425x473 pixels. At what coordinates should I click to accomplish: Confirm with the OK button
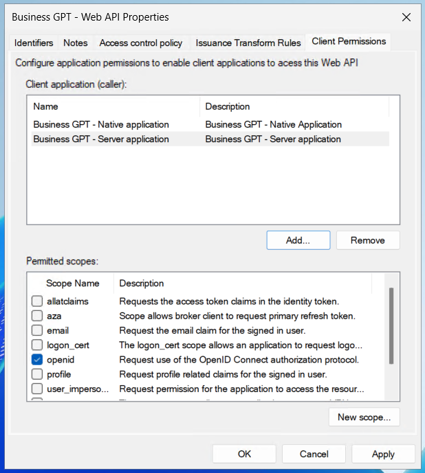pos(244,454)
